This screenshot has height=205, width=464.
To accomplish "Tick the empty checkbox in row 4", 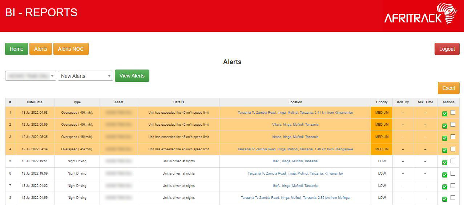I will 453,149.
